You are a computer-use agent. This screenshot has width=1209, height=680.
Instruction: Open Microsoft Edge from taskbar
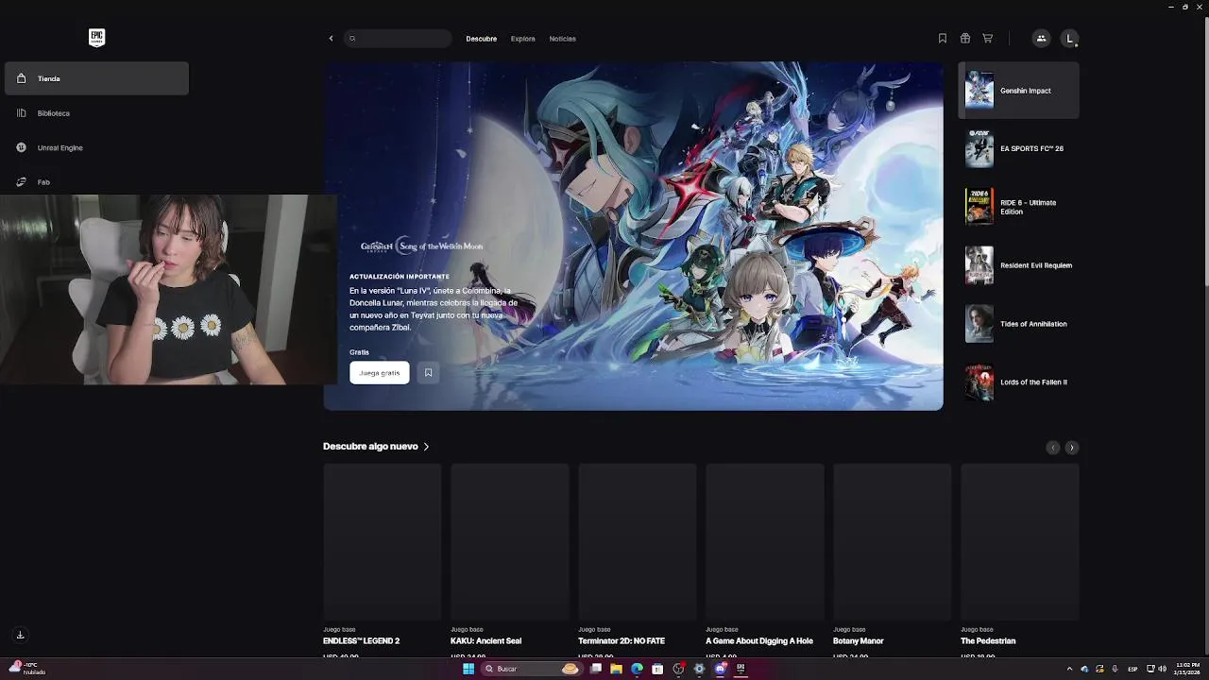coord(637,669)
